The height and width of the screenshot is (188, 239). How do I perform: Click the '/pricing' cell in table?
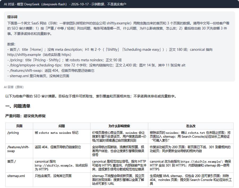(19, 136)
